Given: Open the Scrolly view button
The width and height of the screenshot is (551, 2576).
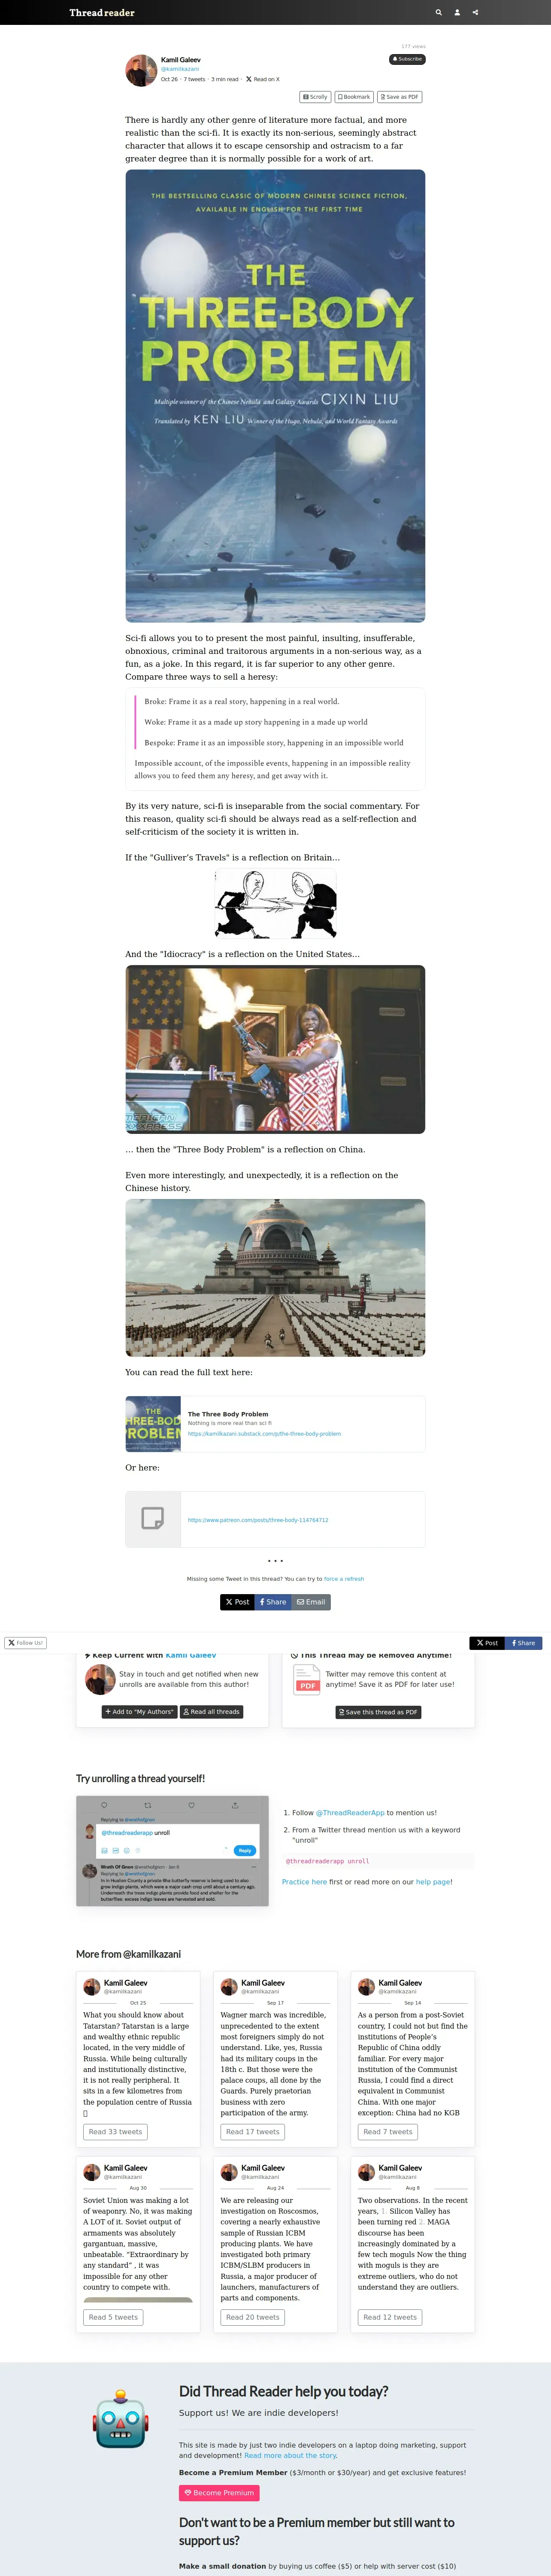Looking at the screenshot, I should pos(316,97).
